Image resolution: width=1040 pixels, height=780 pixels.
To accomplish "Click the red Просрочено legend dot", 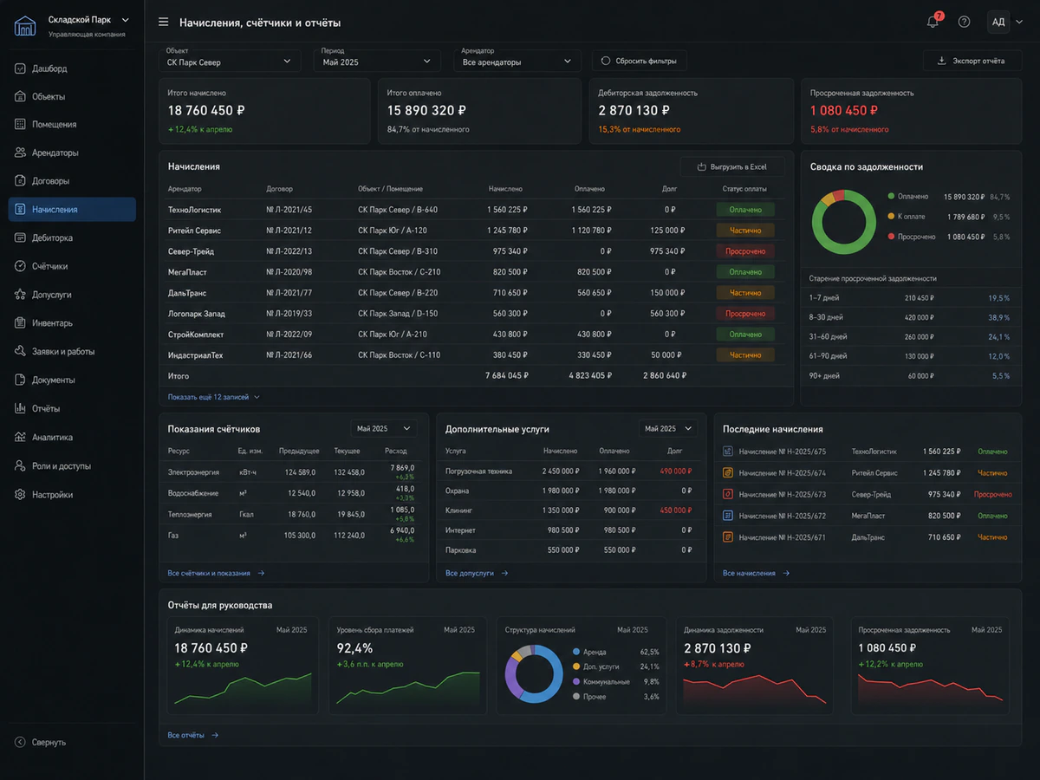I will [891, 237].
